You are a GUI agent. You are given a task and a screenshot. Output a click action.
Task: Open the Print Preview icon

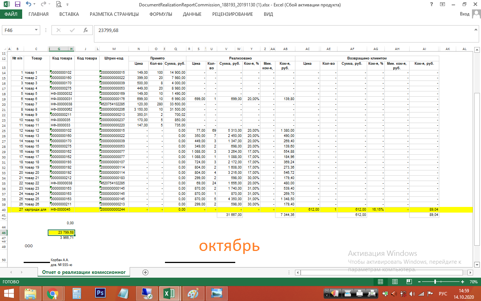coord(59,5)
